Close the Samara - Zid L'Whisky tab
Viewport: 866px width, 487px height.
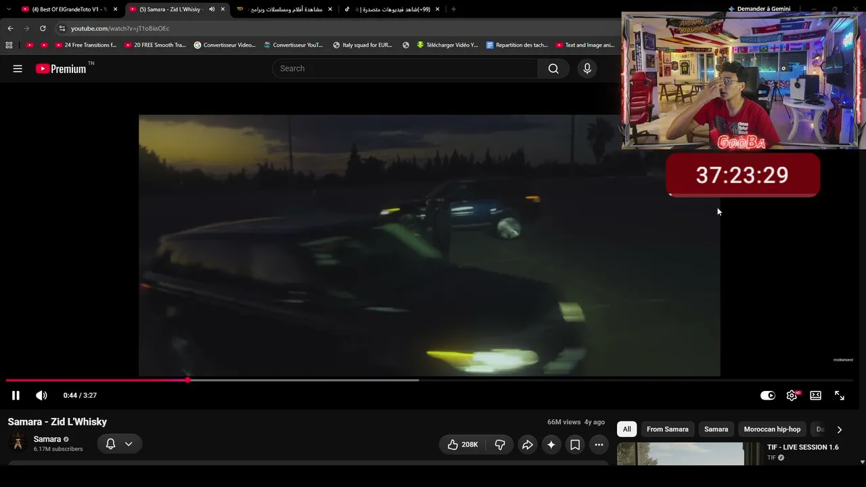[x=223, y=9]
